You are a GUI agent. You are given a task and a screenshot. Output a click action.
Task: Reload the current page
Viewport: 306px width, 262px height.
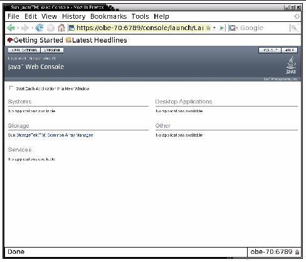[x=40, y=28]
